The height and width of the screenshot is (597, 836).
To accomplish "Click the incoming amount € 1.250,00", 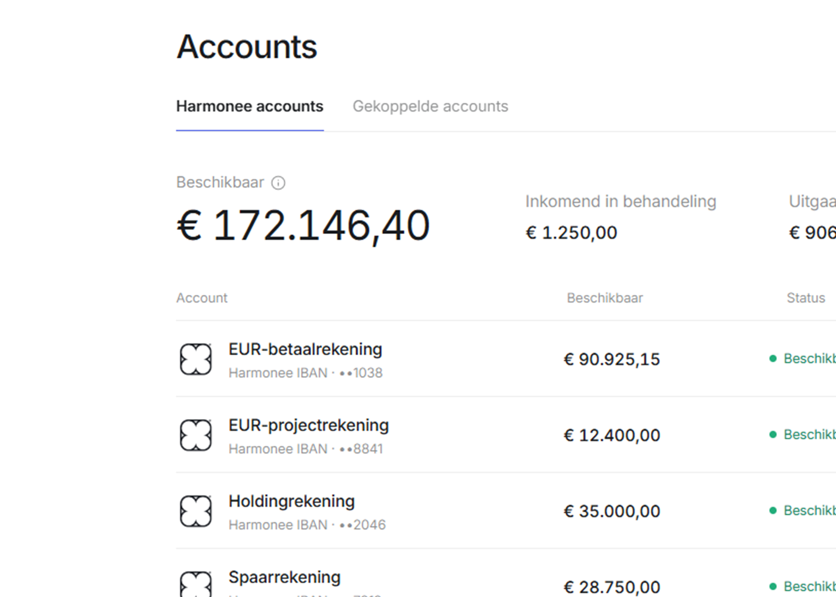I will (571, 233).
